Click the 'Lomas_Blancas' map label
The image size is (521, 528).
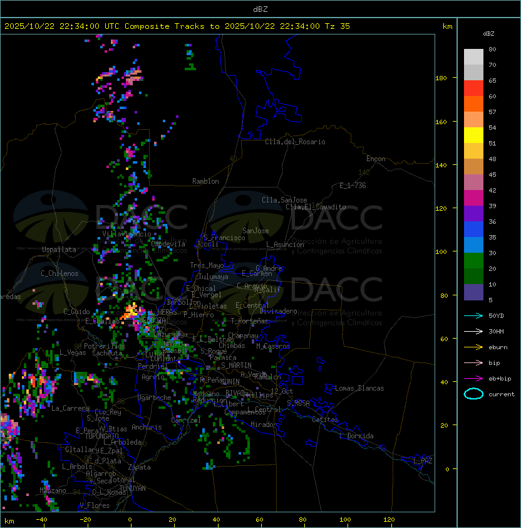tap(359, 388)
